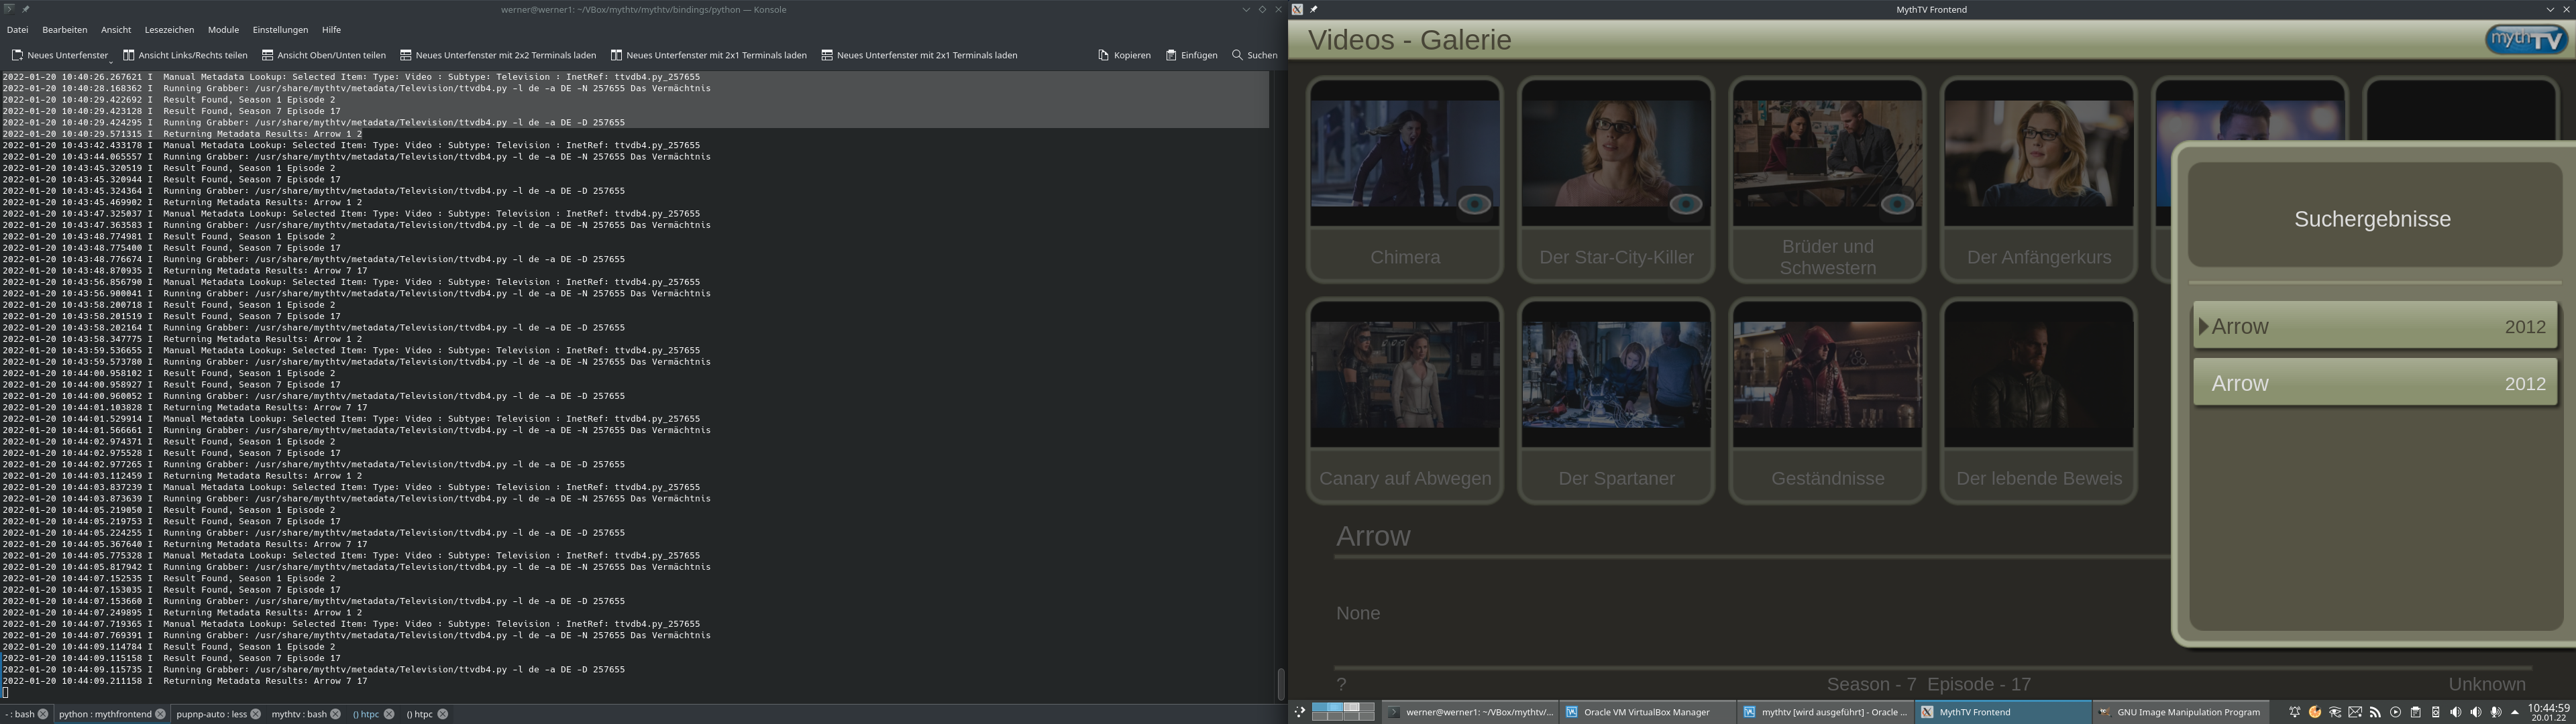The width and height of the screenshot is (2576, 724).
Task: Click Neues Unterfenster toolbar icon
Action: (x=17, y=55)
